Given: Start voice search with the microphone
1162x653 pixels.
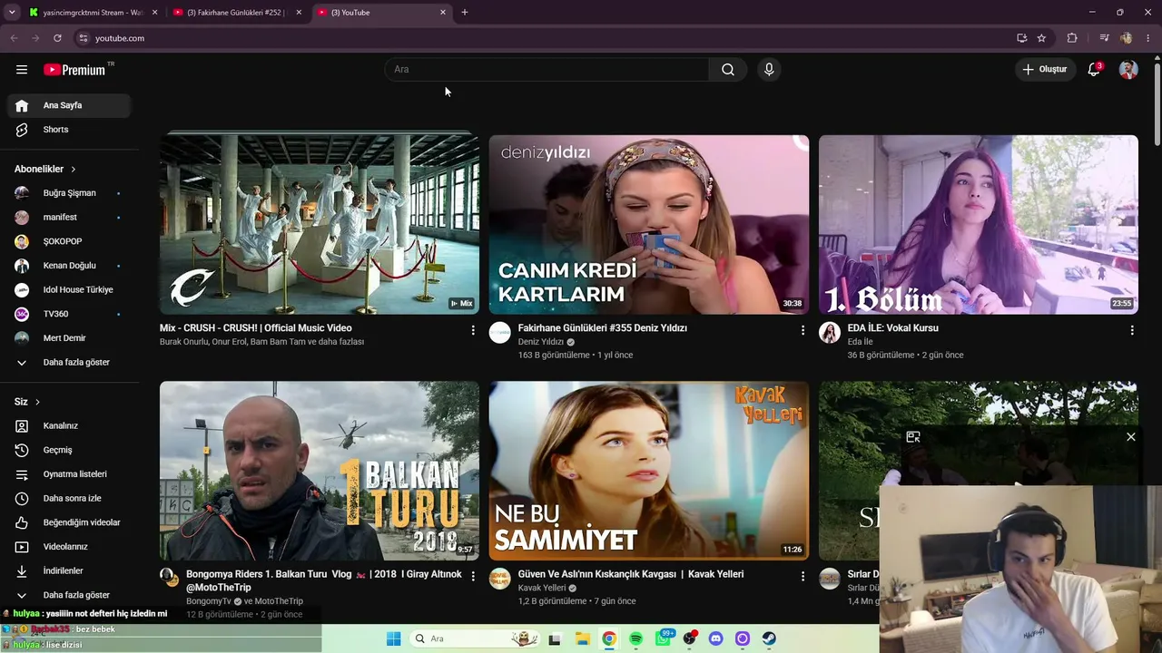Looking at the screenshot, I should (x=769, y=70).
